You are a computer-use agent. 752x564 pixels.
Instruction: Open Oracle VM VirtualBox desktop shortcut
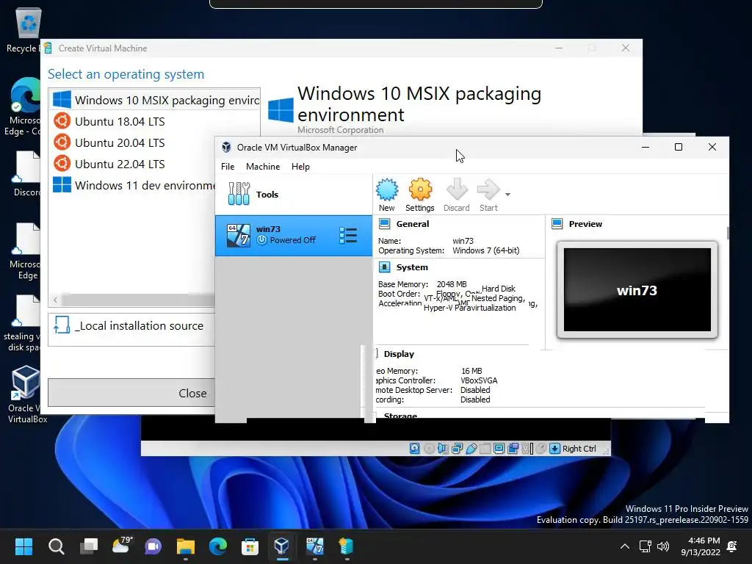coord(26,394)
